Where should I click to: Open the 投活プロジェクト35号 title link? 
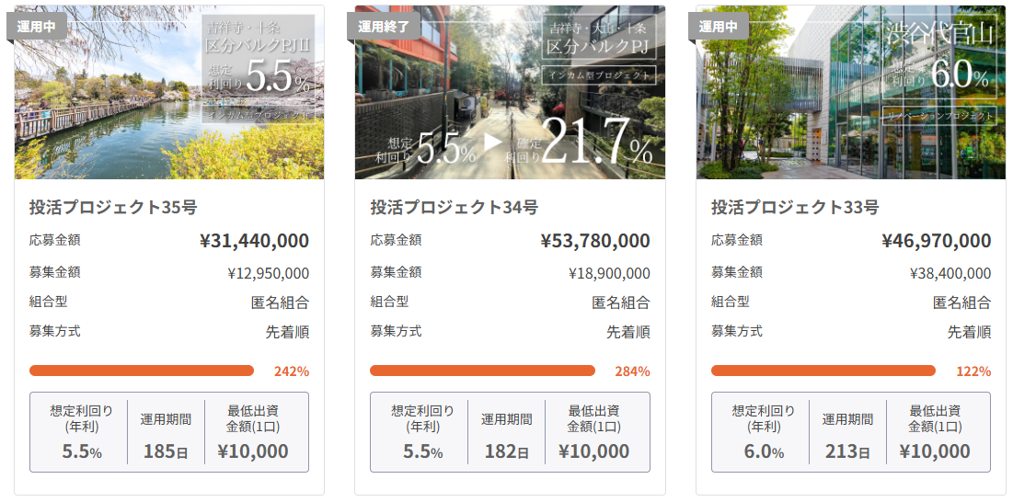113,207
